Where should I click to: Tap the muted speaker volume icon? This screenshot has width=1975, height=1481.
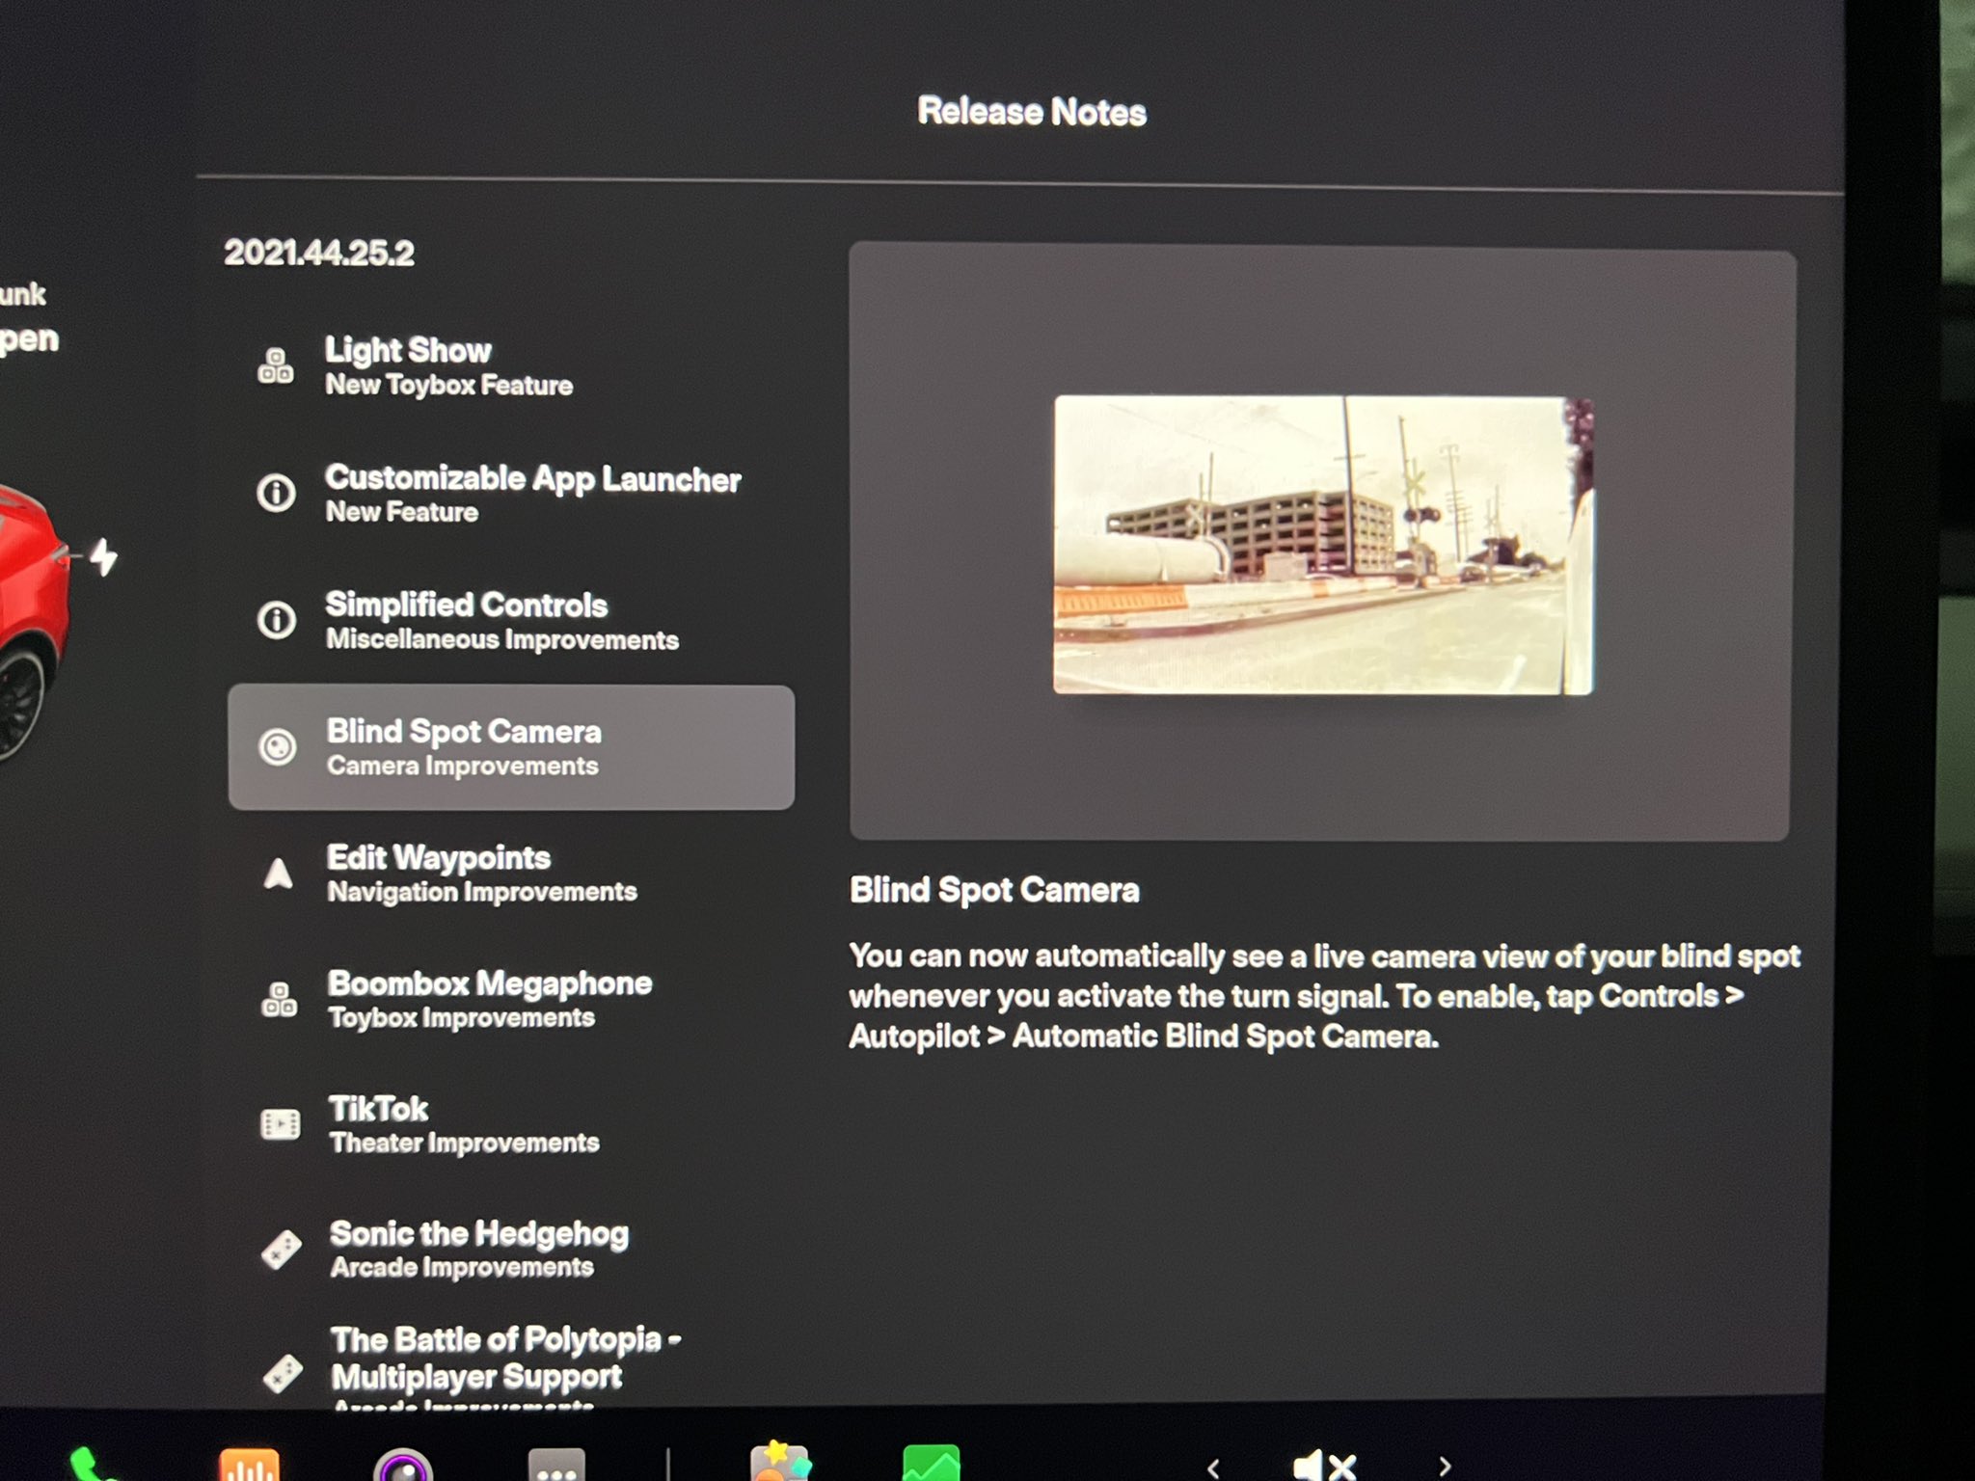tap(1326, 1465)
